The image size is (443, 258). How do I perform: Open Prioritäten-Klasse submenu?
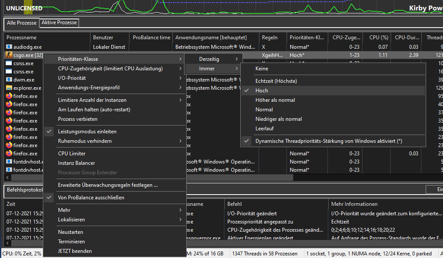(114, 59)
